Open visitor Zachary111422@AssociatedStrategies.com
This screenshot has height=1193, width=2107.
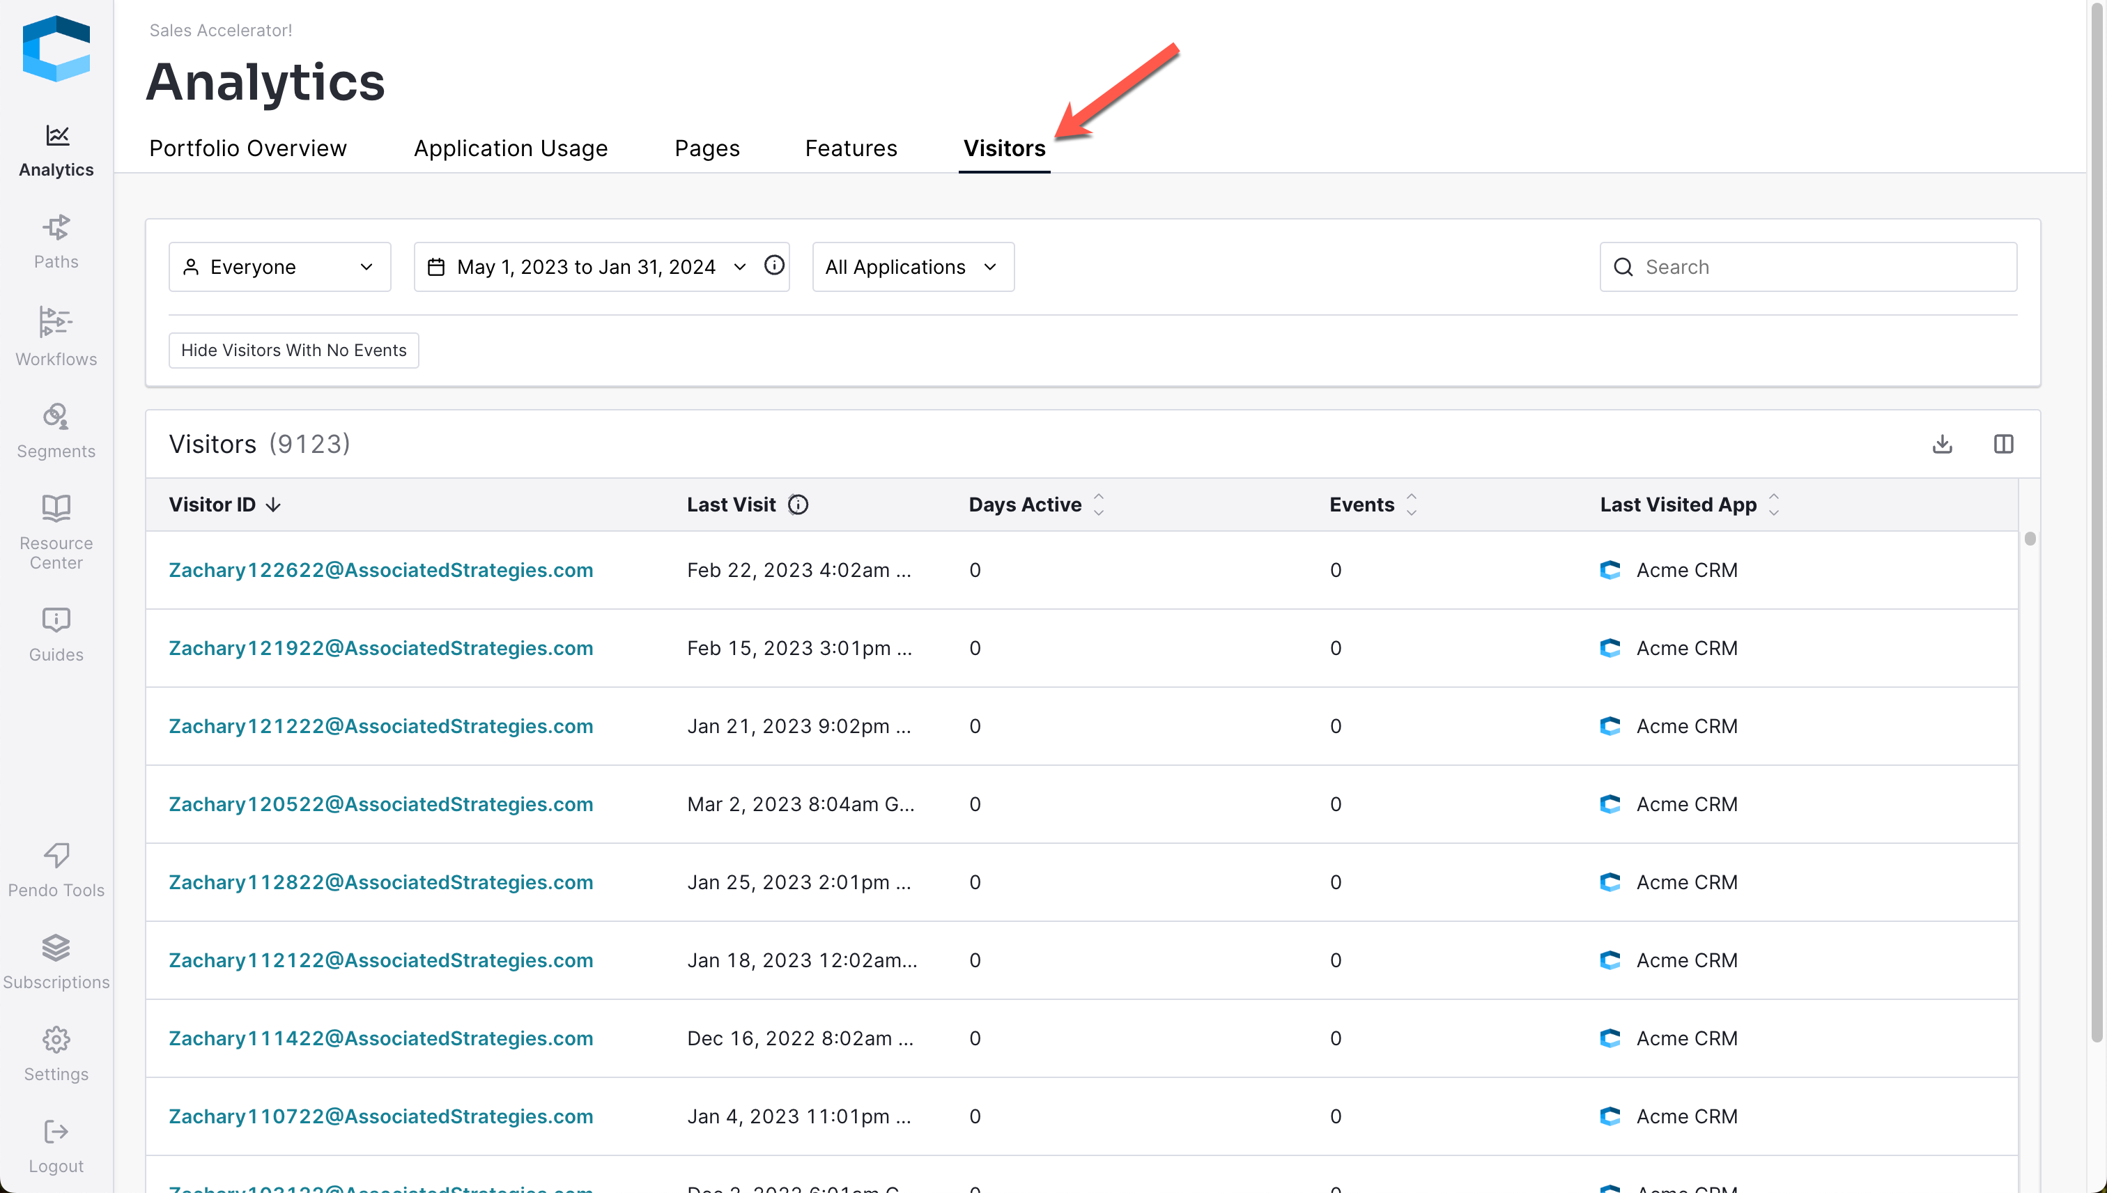381,1038
